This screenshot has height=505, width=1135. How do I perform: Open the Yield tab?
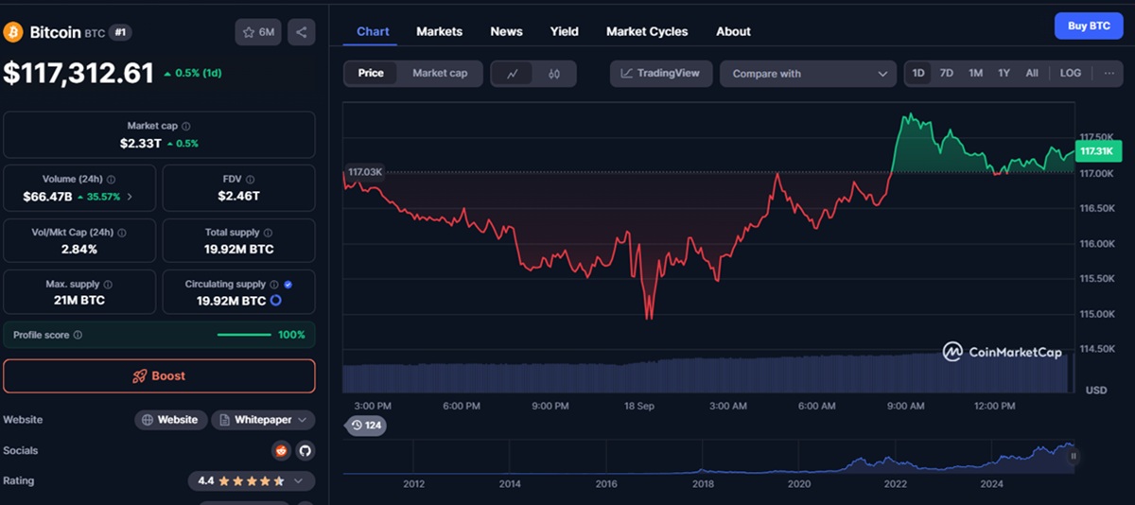[565, 31]
